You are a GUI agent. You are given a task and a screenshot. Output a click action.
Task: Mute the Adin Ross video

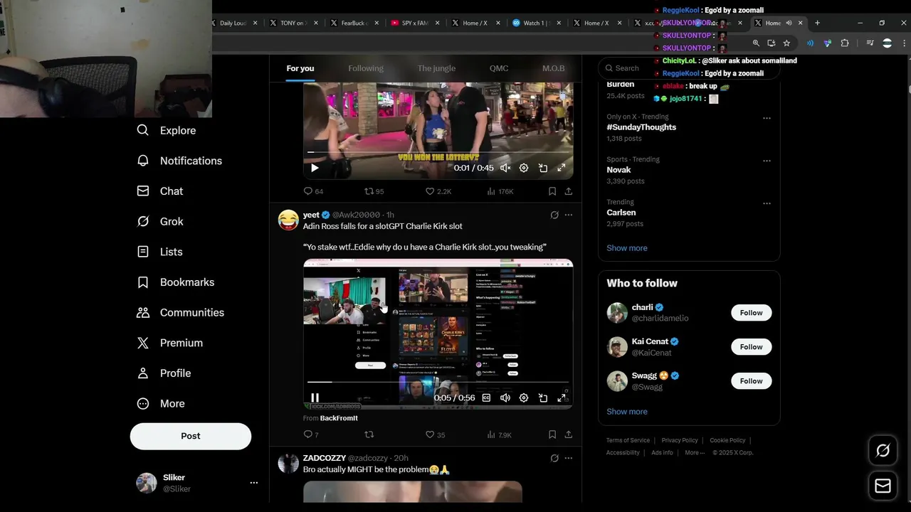505,398
